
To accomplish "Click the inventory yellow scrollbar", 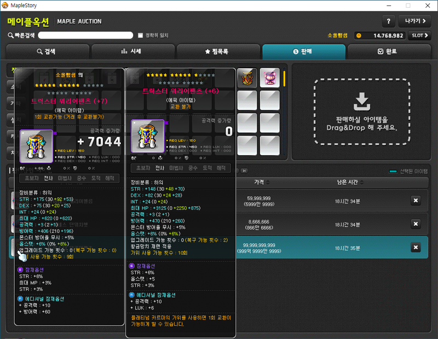I will click(x=284, y=78).
